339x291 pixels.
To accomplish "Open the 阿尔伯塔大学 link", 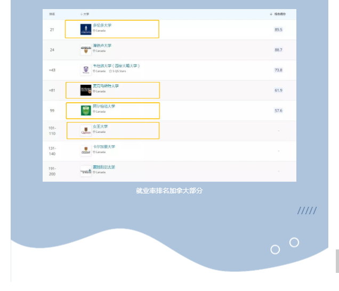I will [104, 106].
